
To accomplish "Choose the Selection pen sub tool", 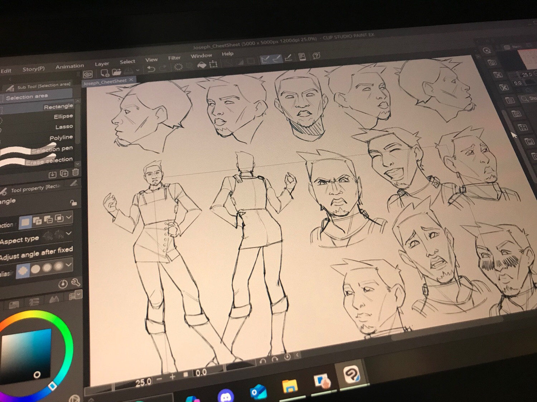I will [x=37, y=149].
